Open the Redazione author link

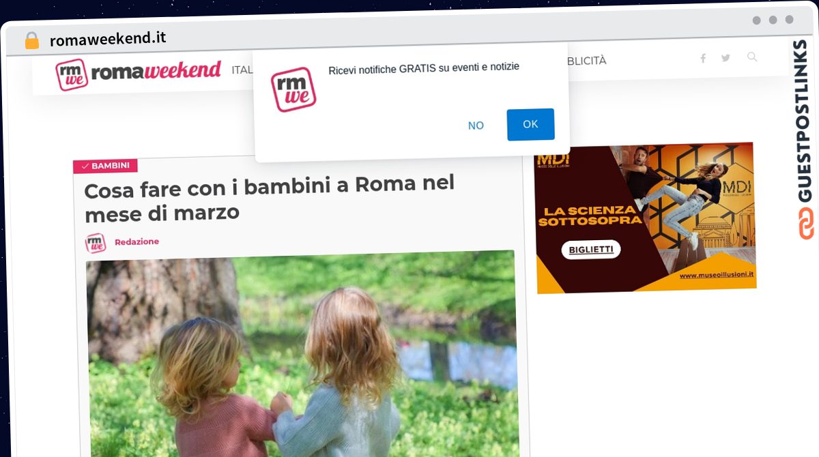(x=137, y=241)
